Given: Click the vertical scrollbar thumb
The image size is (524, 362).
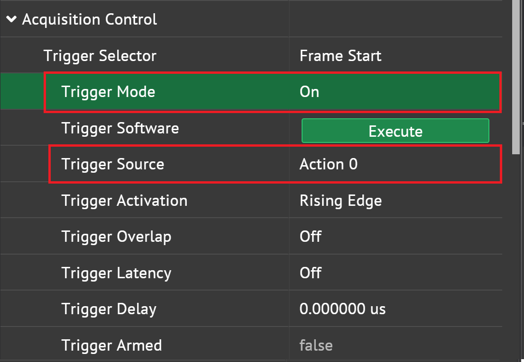Looking at the screenshot, I should click(x=517, y=76).
